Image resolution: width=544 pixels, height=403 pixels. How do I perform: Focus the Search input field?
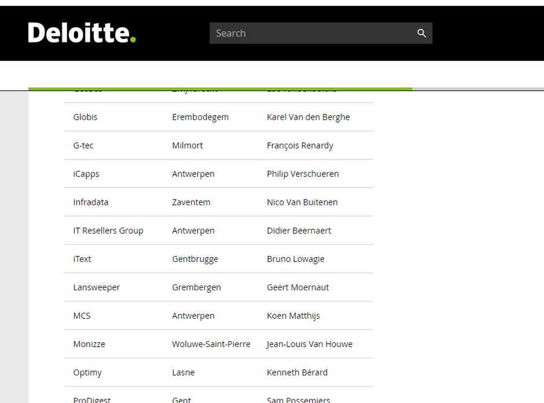point(313,33)
